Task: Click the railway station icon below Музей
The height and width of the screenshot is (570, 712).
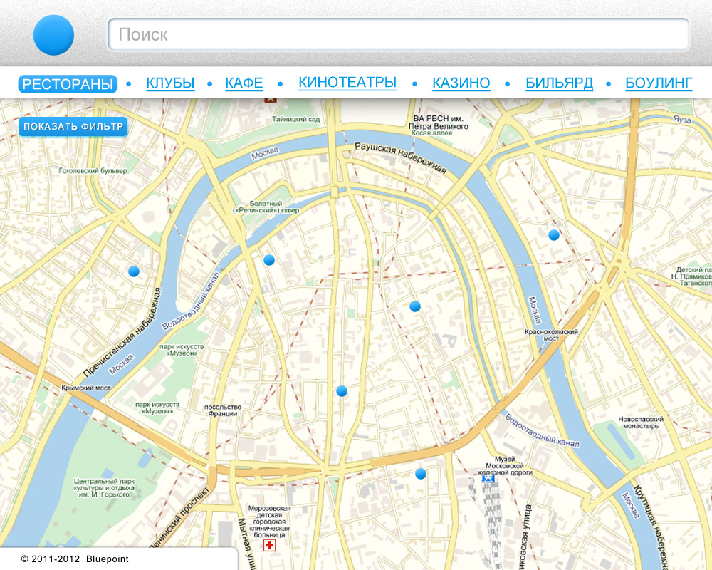Action: click(488, 480)
